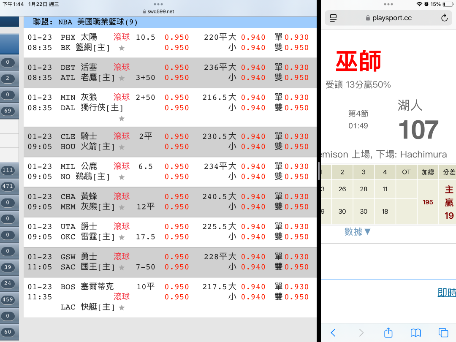Screen dimensions: 456x342
Task: Select the 60 badge in left sidebar
Action: [x=8, y=332]
